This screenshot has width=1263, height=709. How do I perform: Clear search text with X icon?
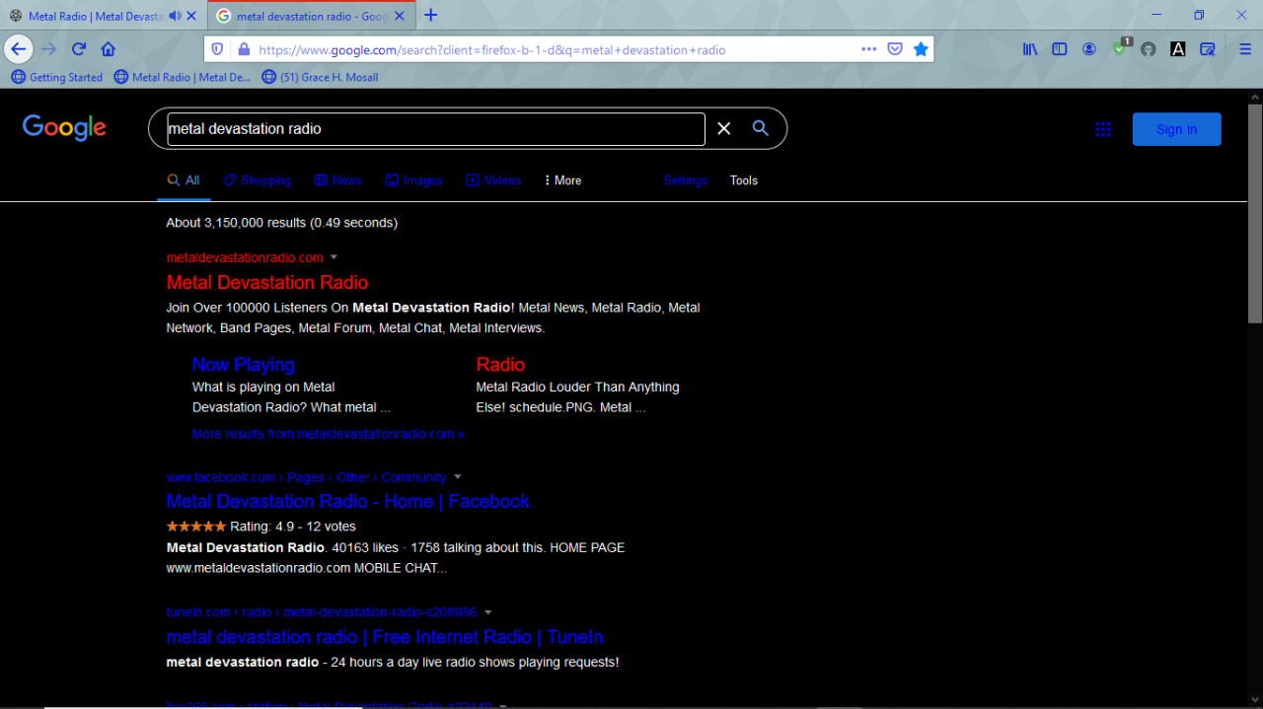724,128
